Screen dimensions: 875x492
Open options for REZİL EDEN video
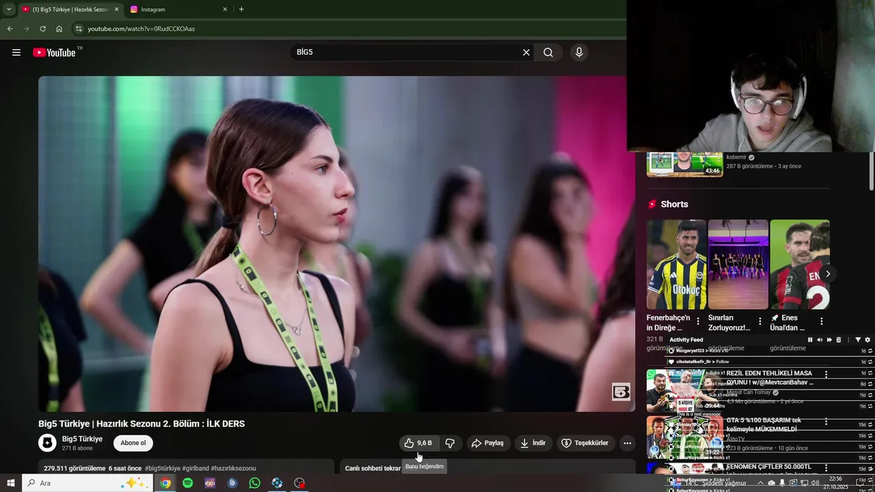click(x=826, y=374)
